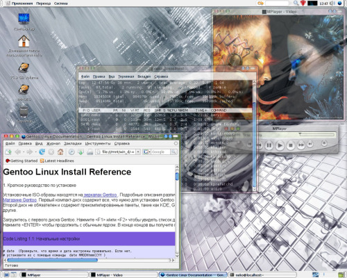Open the terminal Справка menu
The height and width of the screenshot is (278, 347).
[161, 76]
